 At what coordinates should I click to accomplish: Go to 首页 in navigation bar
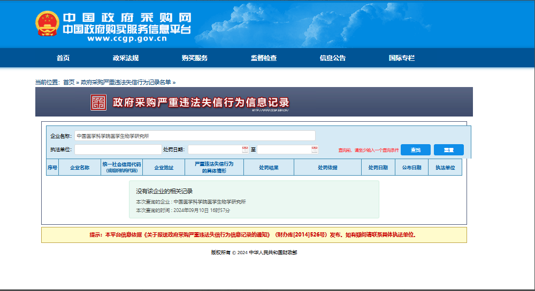pos(63,58)
